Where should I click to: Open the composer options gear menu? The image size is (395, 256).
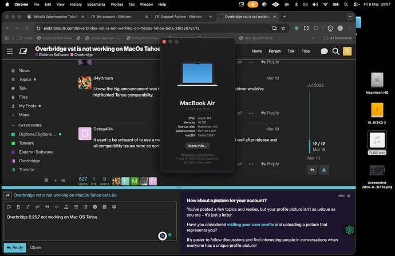(114, 207)
